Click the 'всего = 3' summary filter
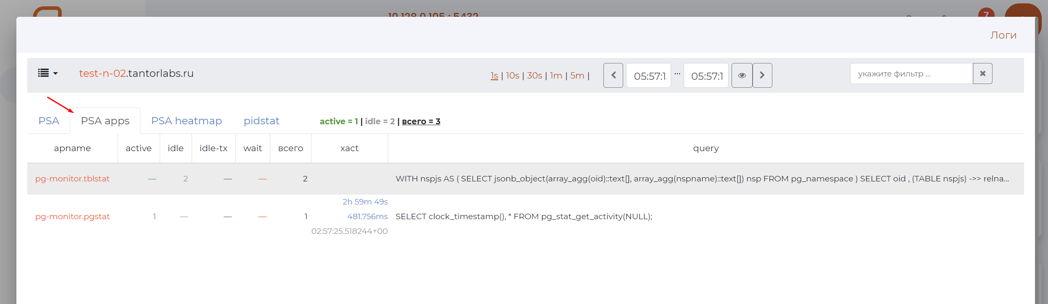1048x304 pixels. coord(421,121)
